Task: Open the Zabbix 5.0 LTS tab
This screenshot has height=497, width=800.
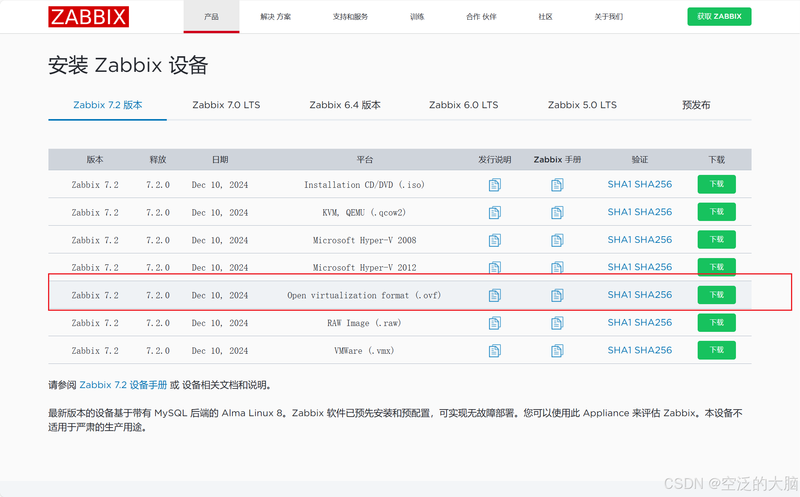Action: tap(582, 105)
